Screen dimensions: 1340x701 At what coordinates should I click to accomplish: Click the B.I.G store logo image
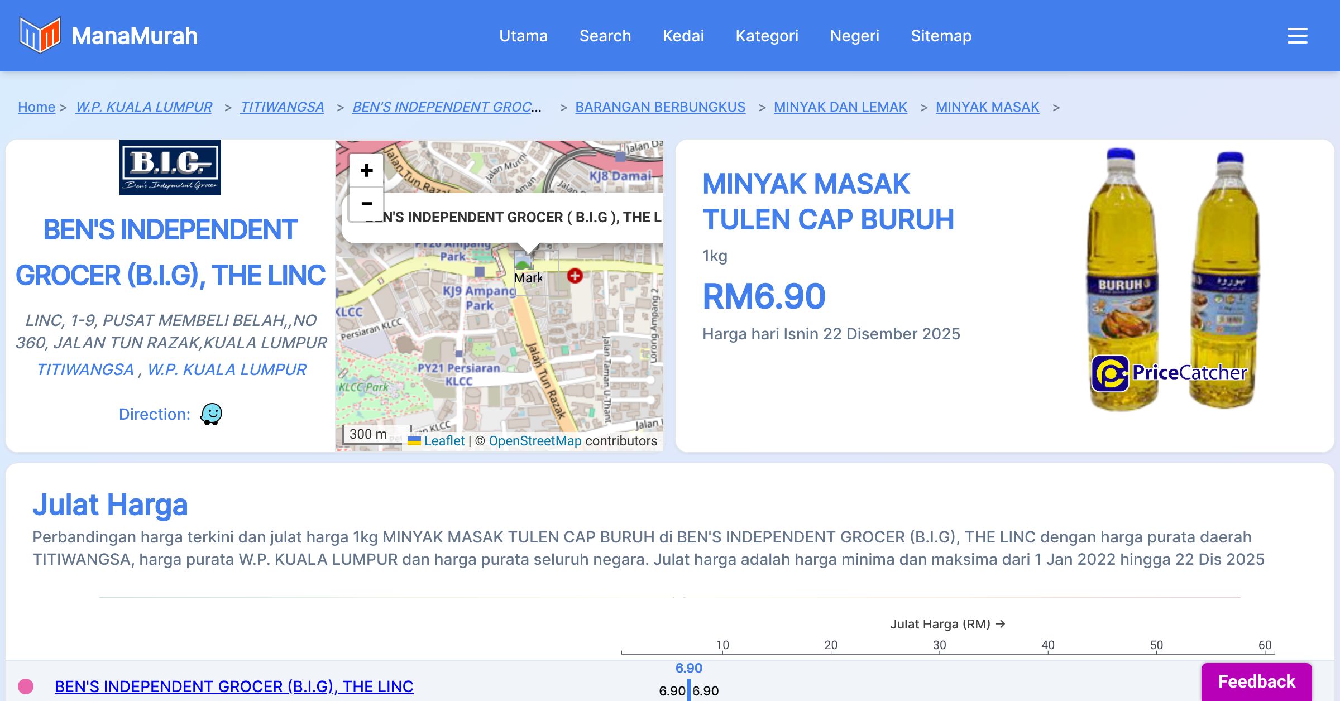tap(170, 167)
